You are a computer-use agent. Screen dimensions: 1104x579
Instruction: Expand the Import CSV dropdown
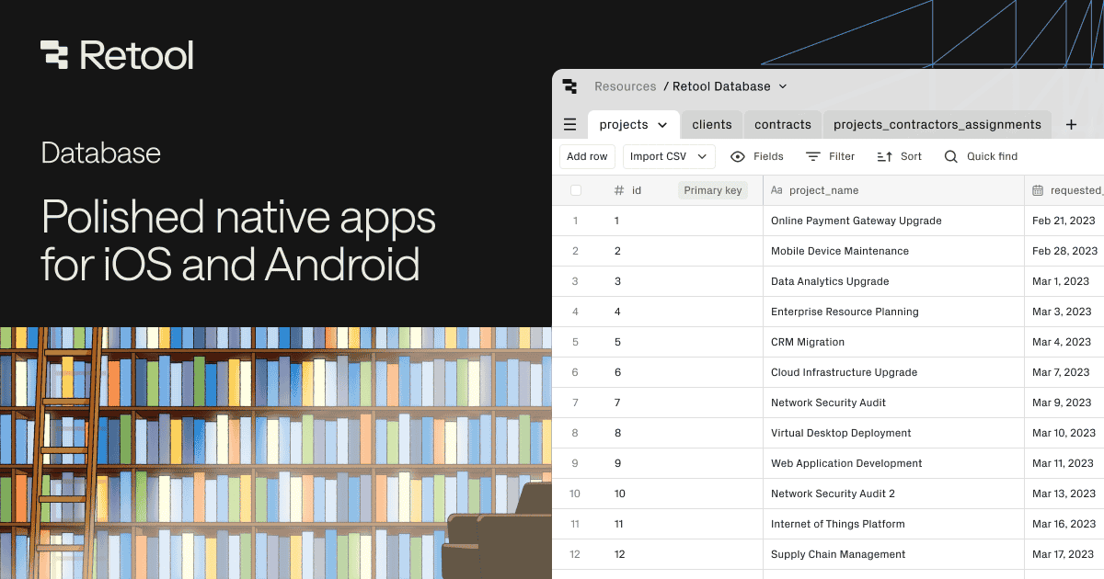(x=703, y=156)
